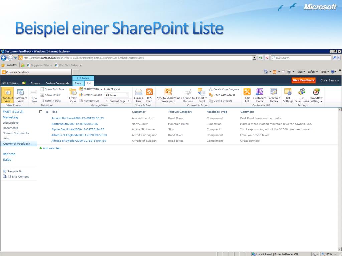Click the Print icon in command bar
The image size is (342, 256).
(x=289, y=72)
